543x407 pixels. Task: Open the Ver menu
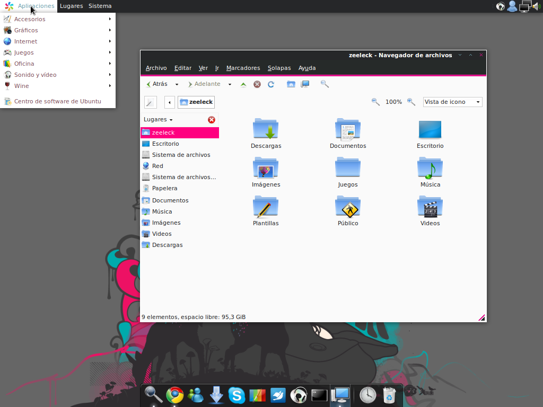click(x=203, y=68)
